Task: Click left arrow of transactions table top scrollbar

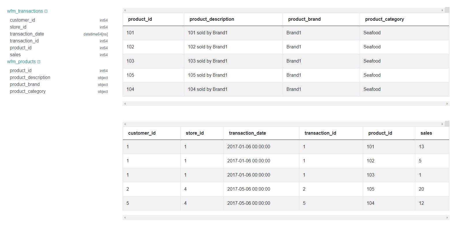Action: coord(125,124)
